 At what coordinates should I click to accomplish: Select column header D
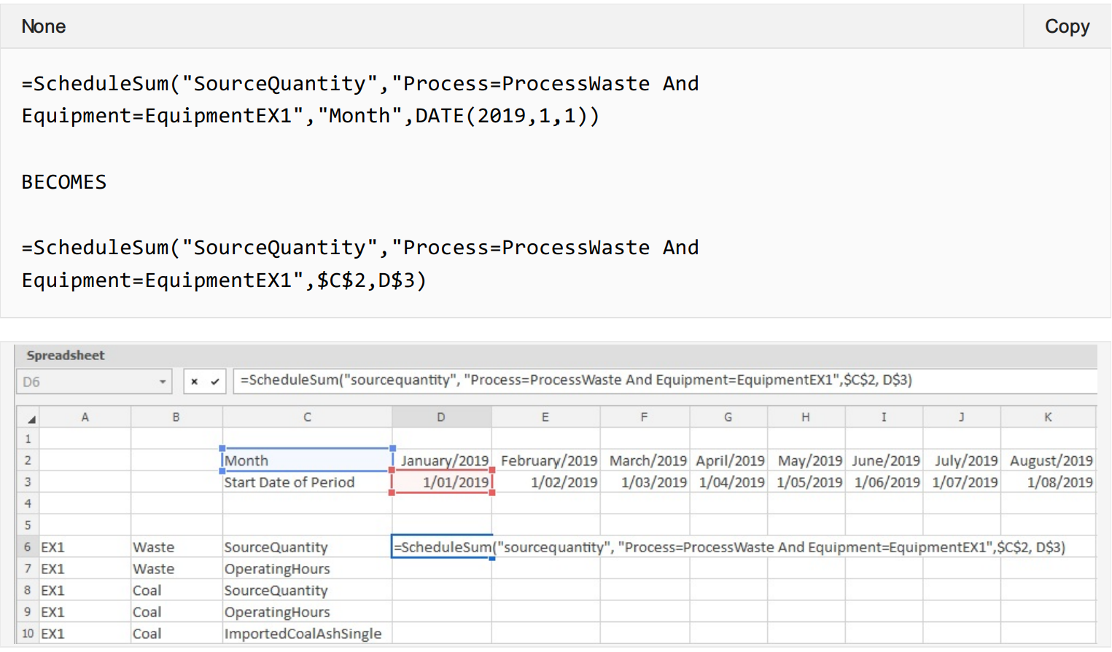[441, 416]
